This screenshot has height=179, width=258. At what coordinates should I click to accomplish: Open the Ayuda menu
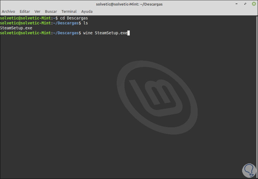tap(87, 12)
